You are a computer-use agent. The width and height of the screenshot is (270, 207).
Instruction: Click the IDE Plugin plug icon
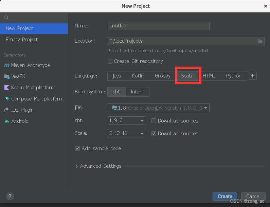[7, 110]
